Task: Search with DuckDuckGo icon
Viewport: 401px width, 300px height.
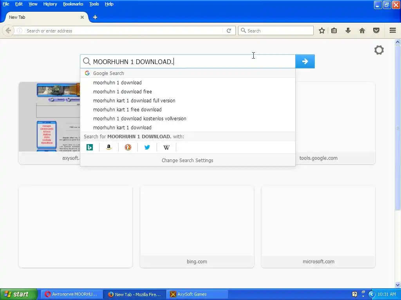Action: click(x=128, y=147)
